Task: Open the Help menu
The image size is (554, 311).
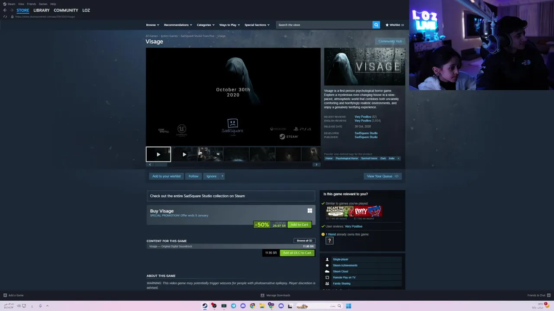Action: tap(53, 4)
